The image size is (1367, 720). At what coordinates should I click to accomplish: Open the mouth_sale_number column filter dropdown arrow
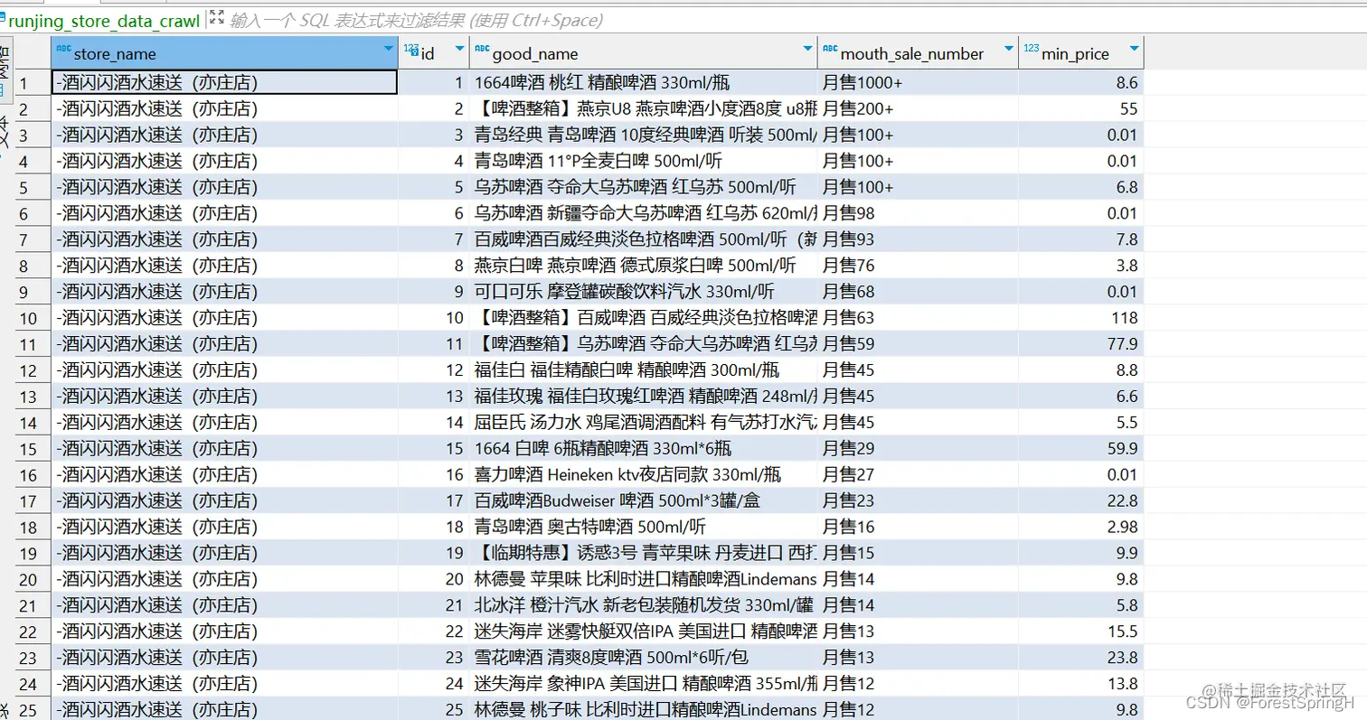(x=1009, y=48)
